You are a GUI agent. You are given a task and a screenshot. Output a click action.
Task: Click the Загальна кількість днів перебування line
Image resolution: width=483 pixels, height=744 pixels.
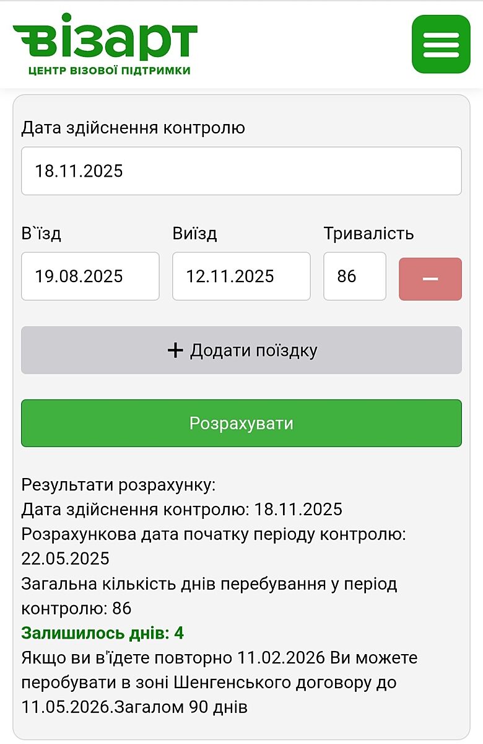(209, 584)
